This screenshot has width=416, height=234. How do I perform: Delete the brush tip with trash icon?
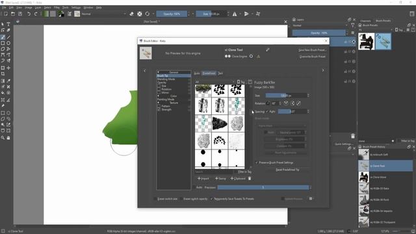click(250, 179)
